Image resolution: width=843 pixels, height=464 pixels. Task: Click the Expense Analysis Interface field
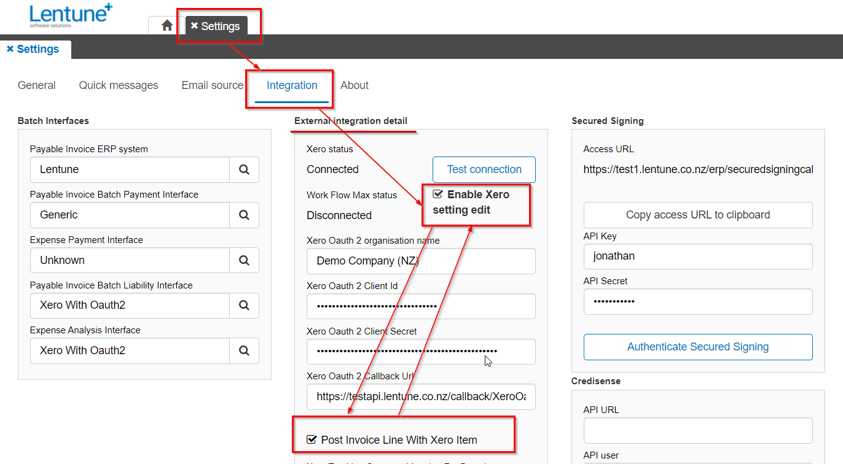pyautogui.click(x=130, y=350)
